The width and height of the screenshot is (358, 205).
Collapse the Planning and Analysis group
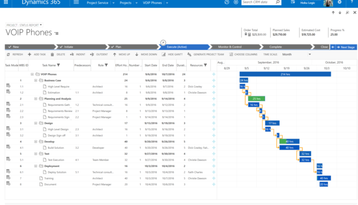tap(36, 99)
